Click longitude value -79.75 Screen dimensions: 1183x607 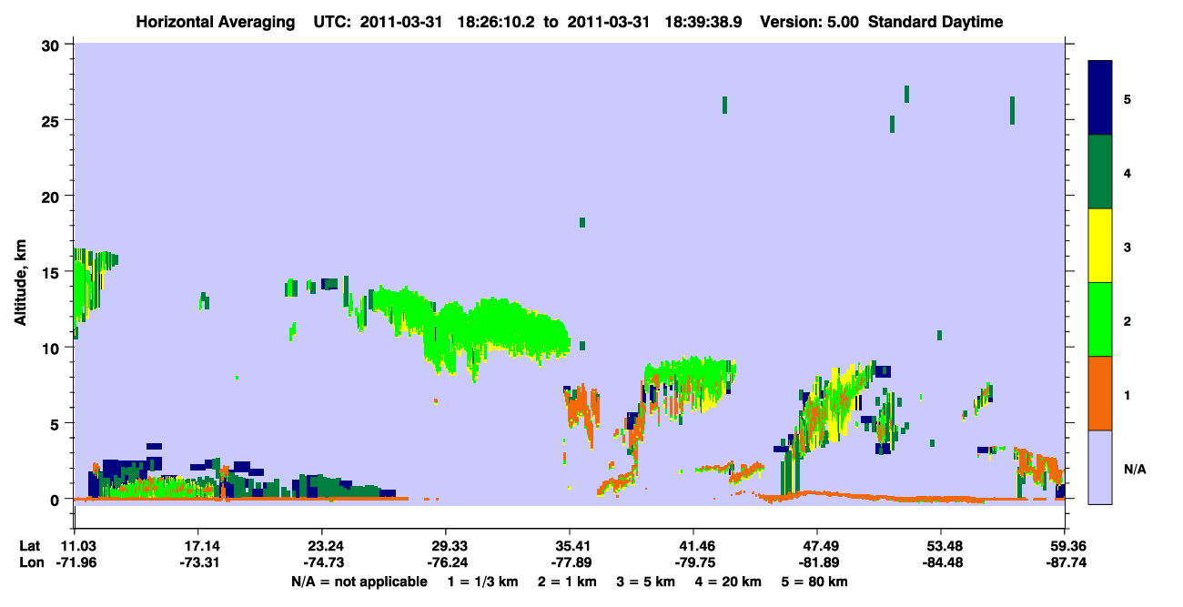coord(693,562)
